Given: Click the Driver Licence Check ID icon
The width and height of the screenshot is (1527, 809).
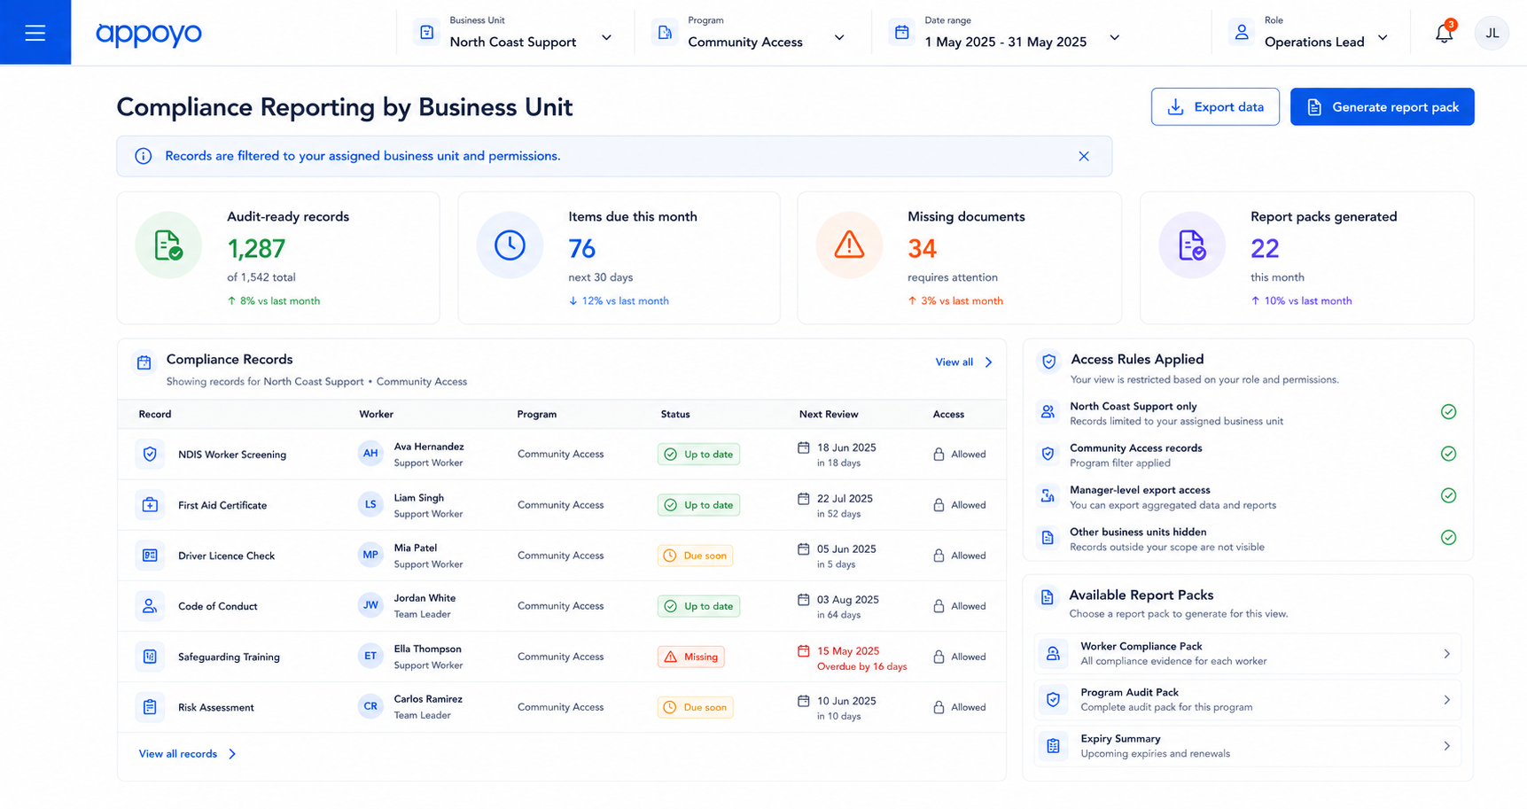Looking at the screenshot, I should pyautogui.click(x=150, y=556).
